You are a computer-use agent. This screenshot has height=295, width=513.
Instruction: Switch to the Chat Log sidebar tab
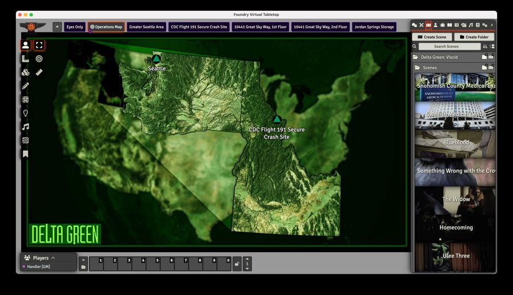coord(415,25)
